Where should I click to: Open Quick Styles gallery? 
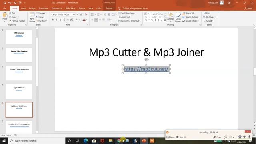click(178, 17)
